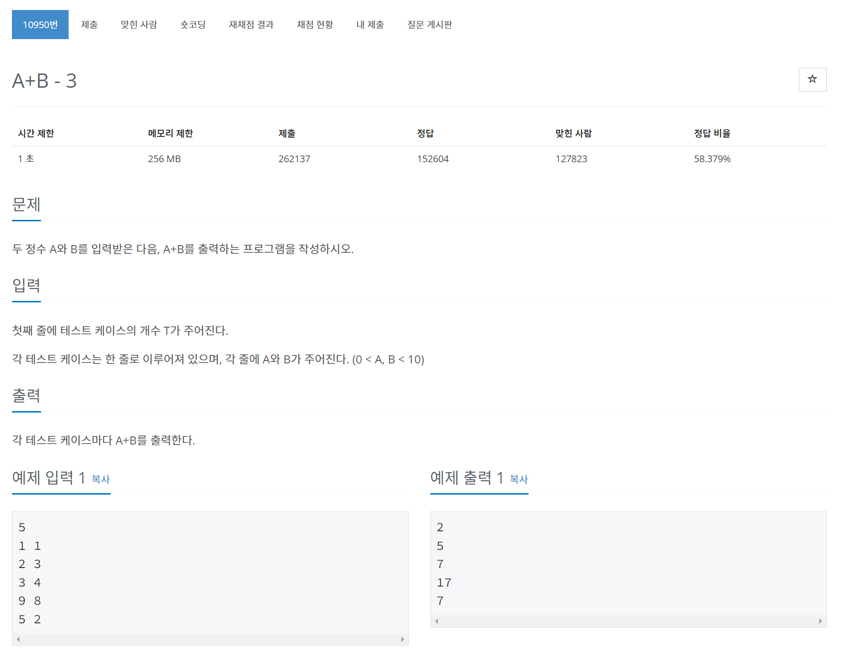Click the "1 1" line in example input

pyautogui.click(x=30, y=546)
